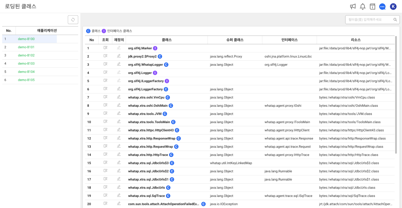Click interface oshi.jna.platform.linux.LinuxLibc
The image size is (402, 208).
pyautogui.click(x=288, y=56)
